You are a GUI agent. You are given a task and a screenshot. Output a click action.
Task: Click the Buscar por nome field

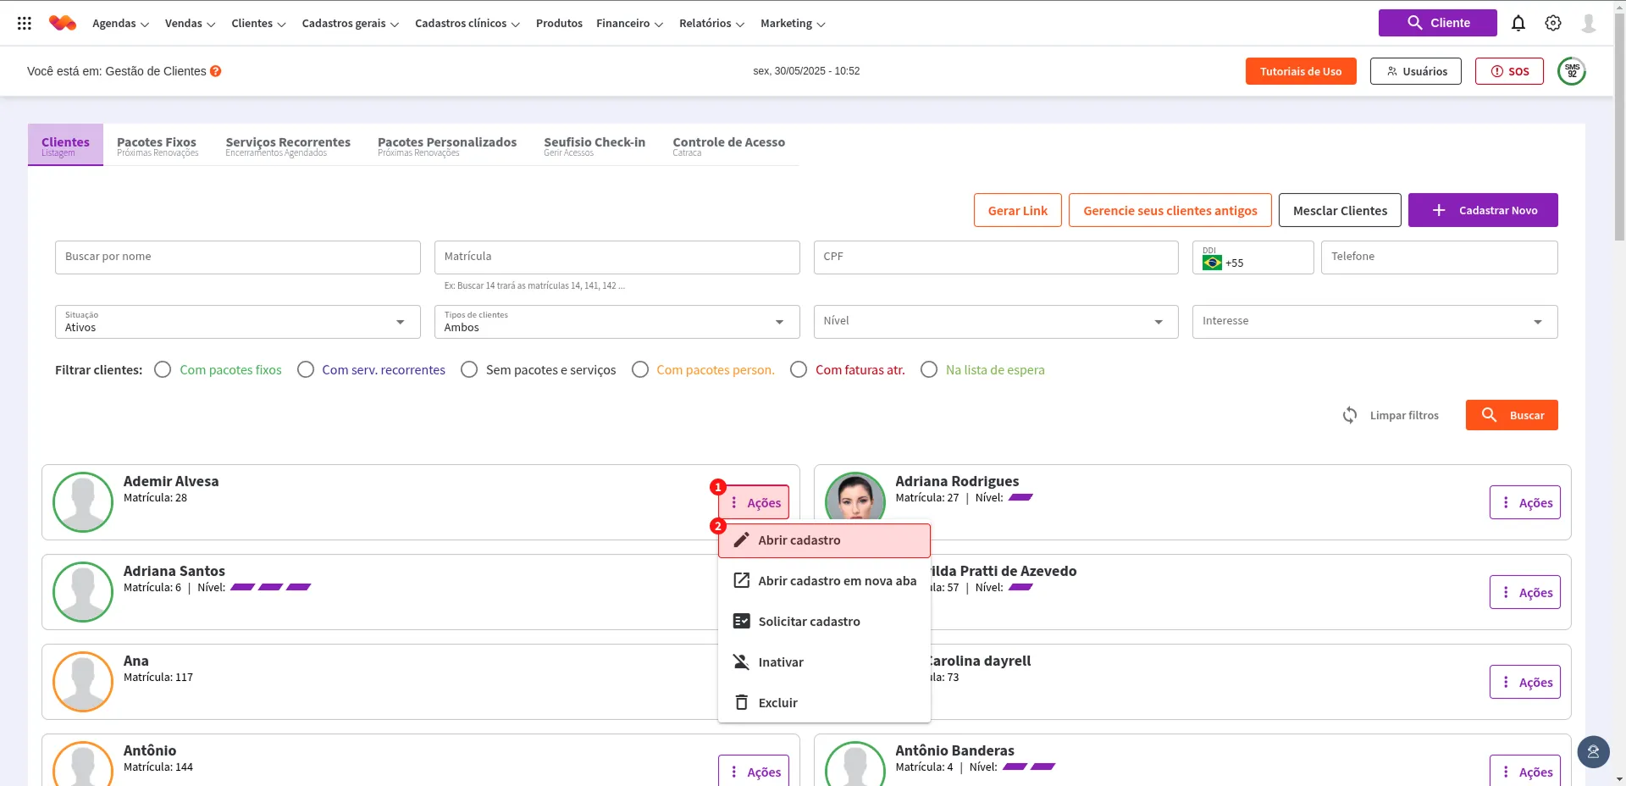[237, 257]
